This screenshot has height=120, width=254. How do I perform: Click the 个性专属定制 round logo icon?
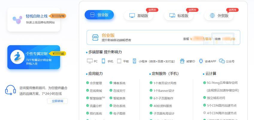[17, 57]
